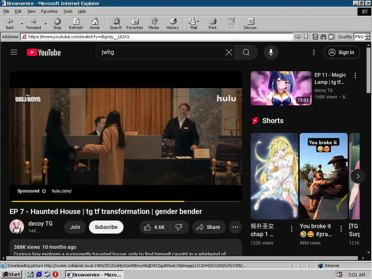Click the Stop toolbar icon
Viewport: 372px width, 279px height.
(x=57, y=24)
